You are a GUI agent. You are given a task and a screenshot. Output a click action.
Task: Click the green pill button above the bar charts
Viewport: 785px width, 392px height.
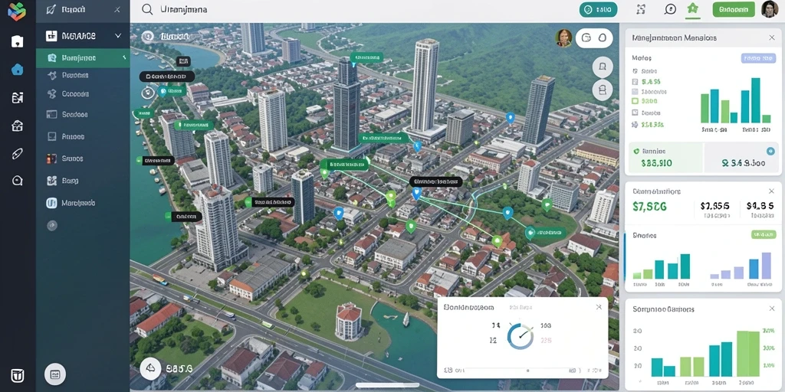(764, 234)
